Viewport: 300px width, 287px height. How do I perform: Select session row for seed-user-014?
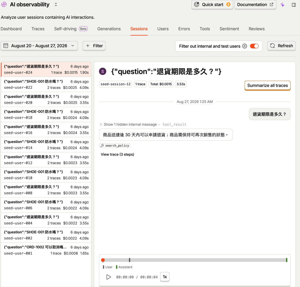pos(46,145)
